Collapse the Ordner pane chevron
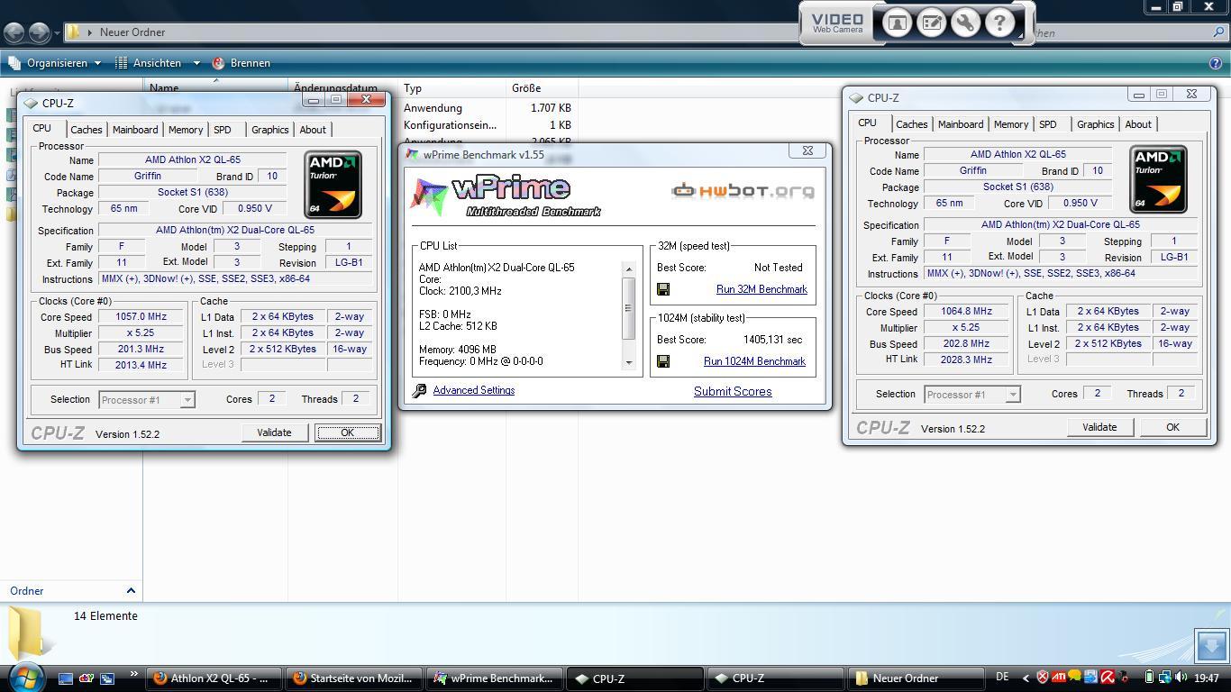Viewport: 1231px width, 692px height. (131, 591)
